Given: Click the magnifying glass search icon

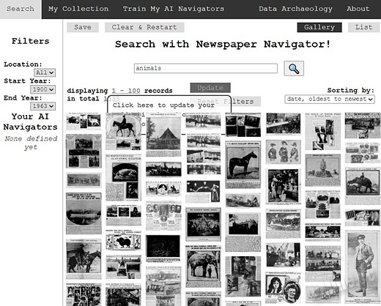Looking at the screenshot, I should [294, 69].
